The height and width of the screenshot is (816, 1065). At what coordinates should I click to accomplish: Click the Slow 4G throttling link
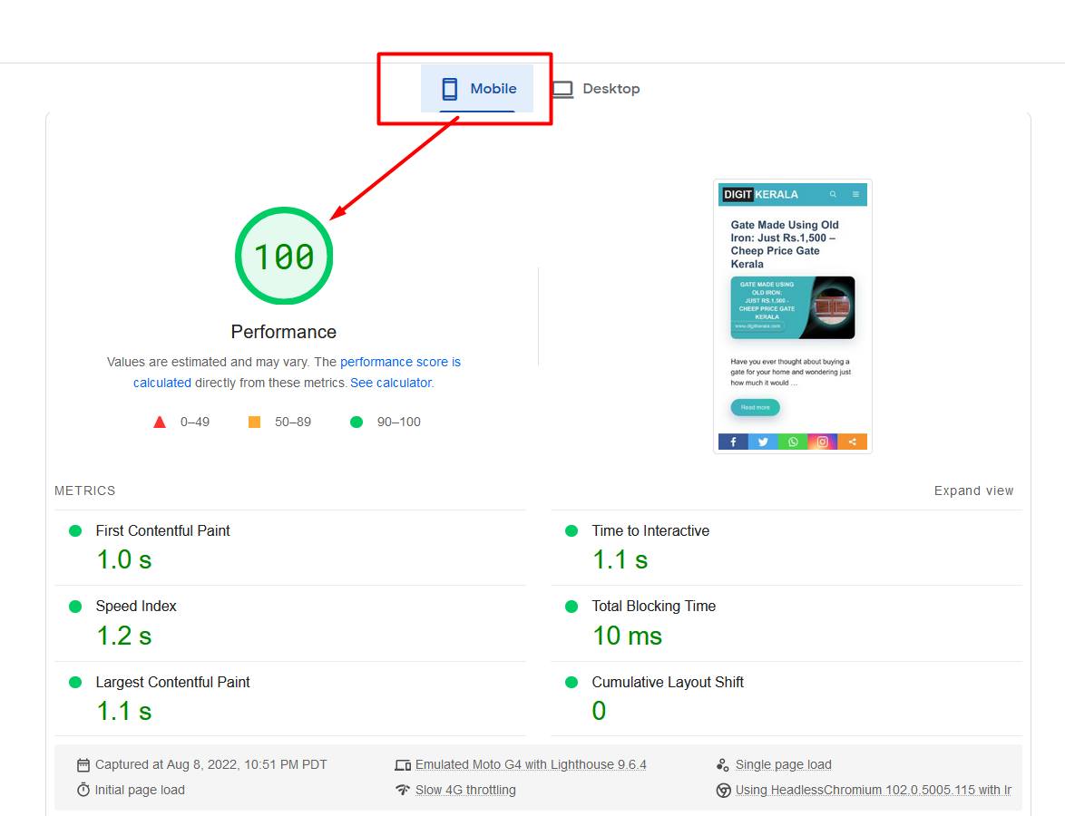[465, 790]
